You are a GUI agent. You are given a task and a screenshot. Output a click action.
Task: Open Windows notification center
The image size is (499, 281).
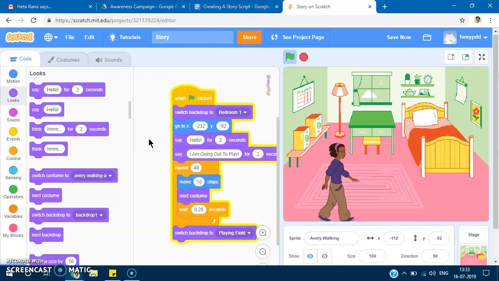coord(486,273)
